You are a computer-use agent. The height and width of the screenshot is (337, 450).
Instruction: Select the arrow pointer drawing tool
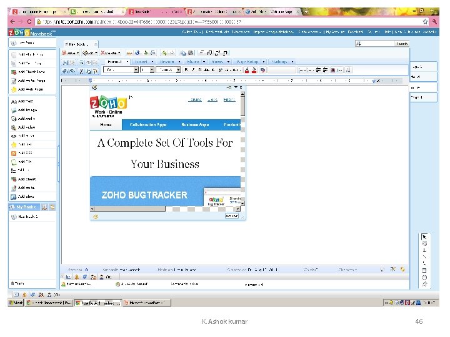point(424,237)
